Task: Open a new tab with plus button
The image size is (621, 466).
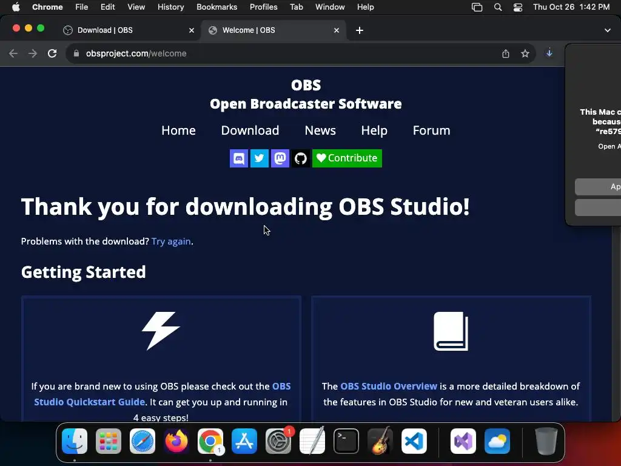Action: [360, 30]
